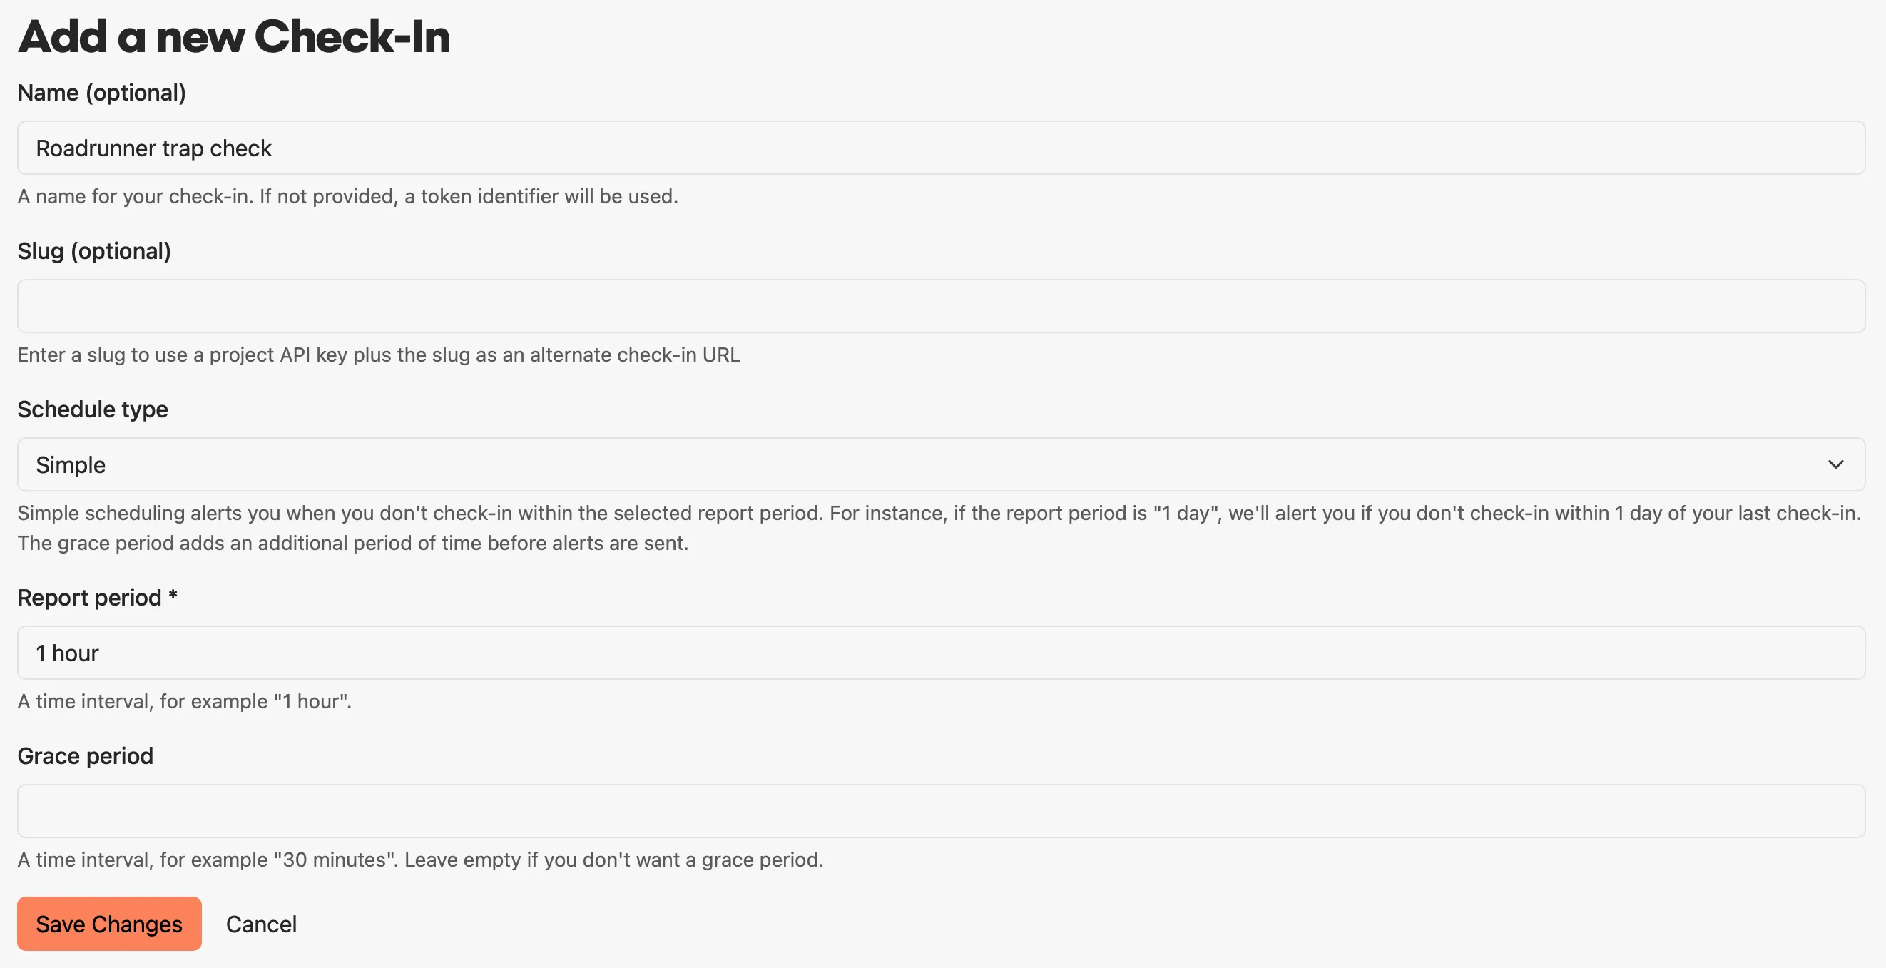Image resolution: width=1886 pixels, height=968 pixels.
Task: Click the Report period field with "1 hour"
Action: (941, 653)
